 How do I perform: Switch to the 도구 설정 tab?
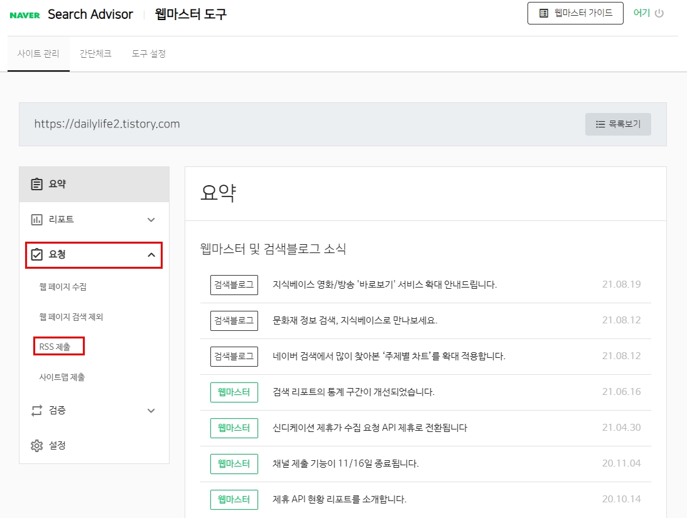[x=149, y=53]
